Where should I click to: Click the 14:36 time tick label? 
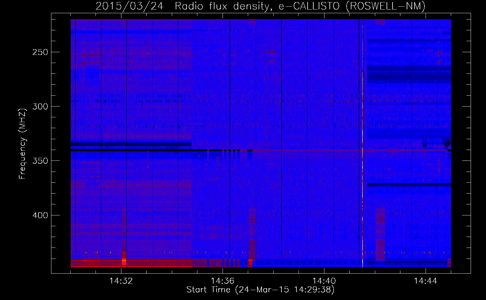point(223,281)
